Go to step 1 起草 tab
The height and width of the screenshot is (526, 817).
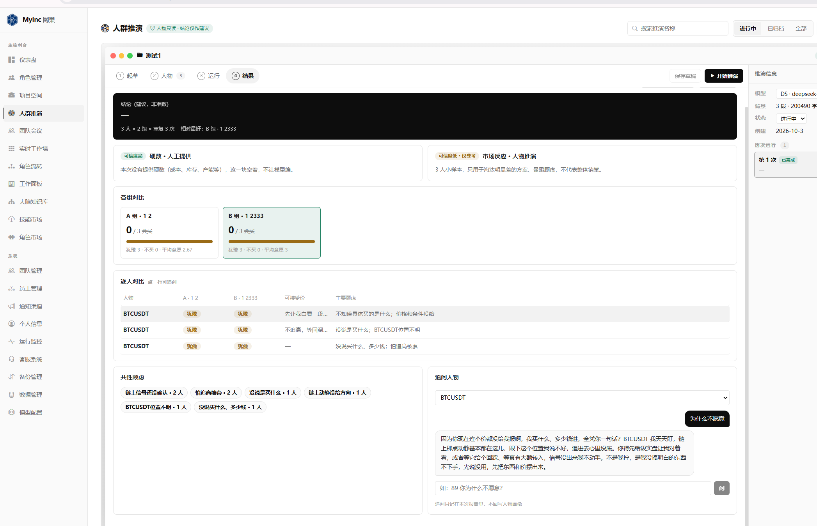point(128,76)
